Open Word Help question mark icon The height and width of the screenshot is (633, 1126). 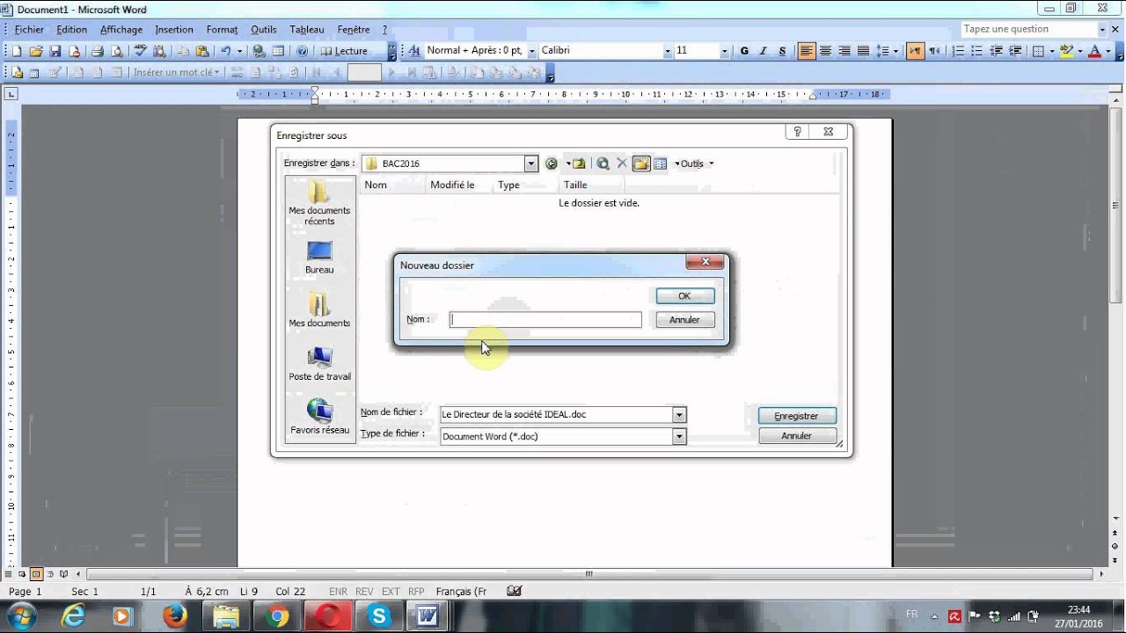click(302, 51)
